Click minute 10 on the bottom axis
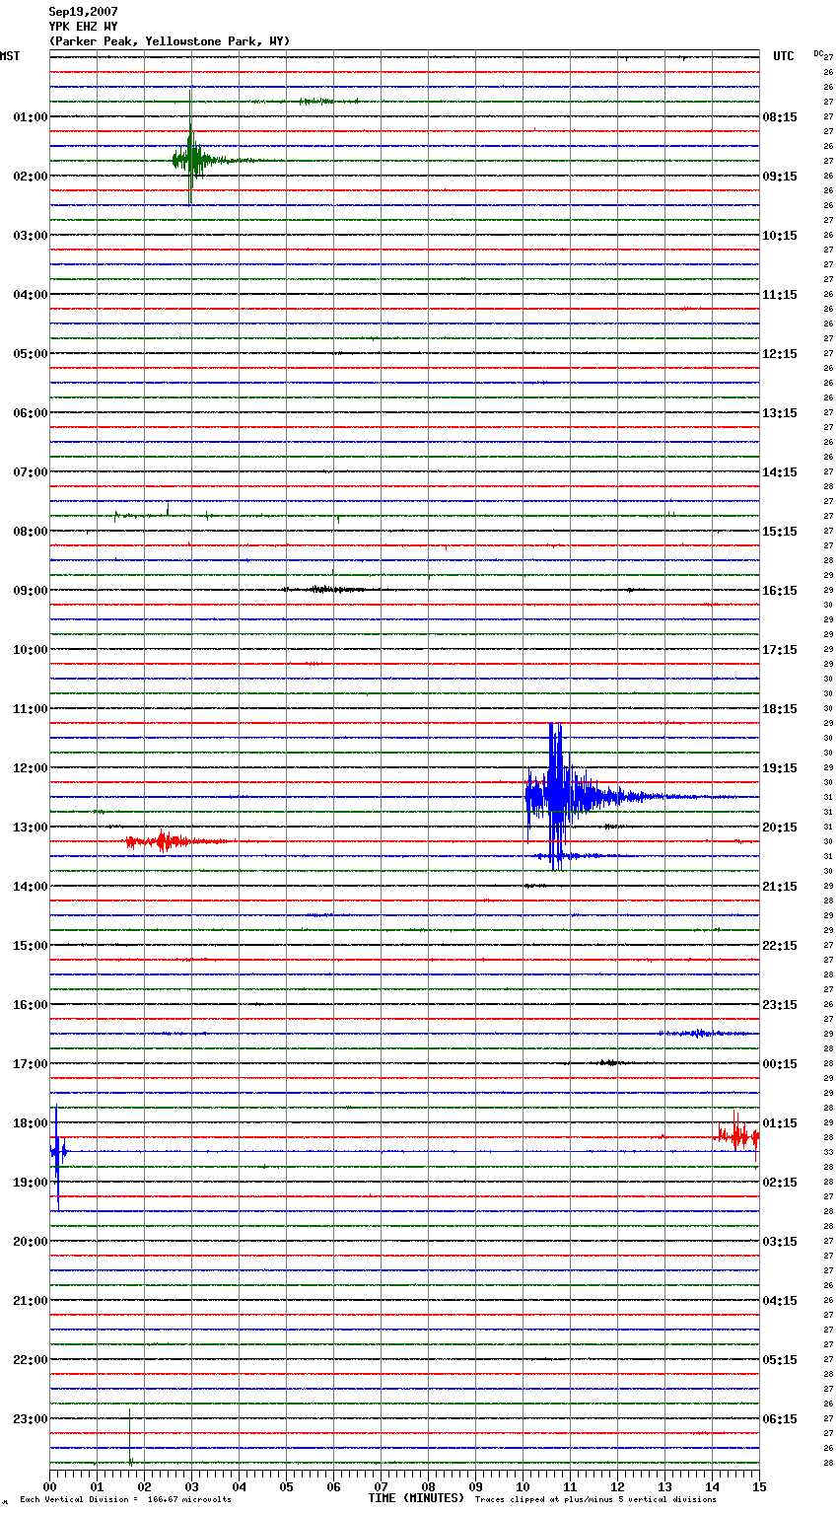The height and width of the screenshot is (1513, 838). pyautogui.click(x=523, y=1486)
